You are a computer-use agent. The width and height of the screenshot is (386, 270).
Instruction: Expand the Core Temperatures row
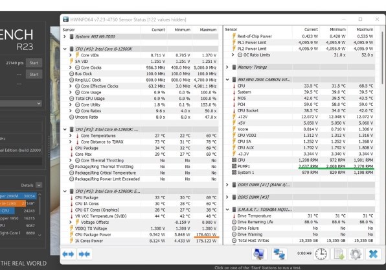tap(71, 136)
